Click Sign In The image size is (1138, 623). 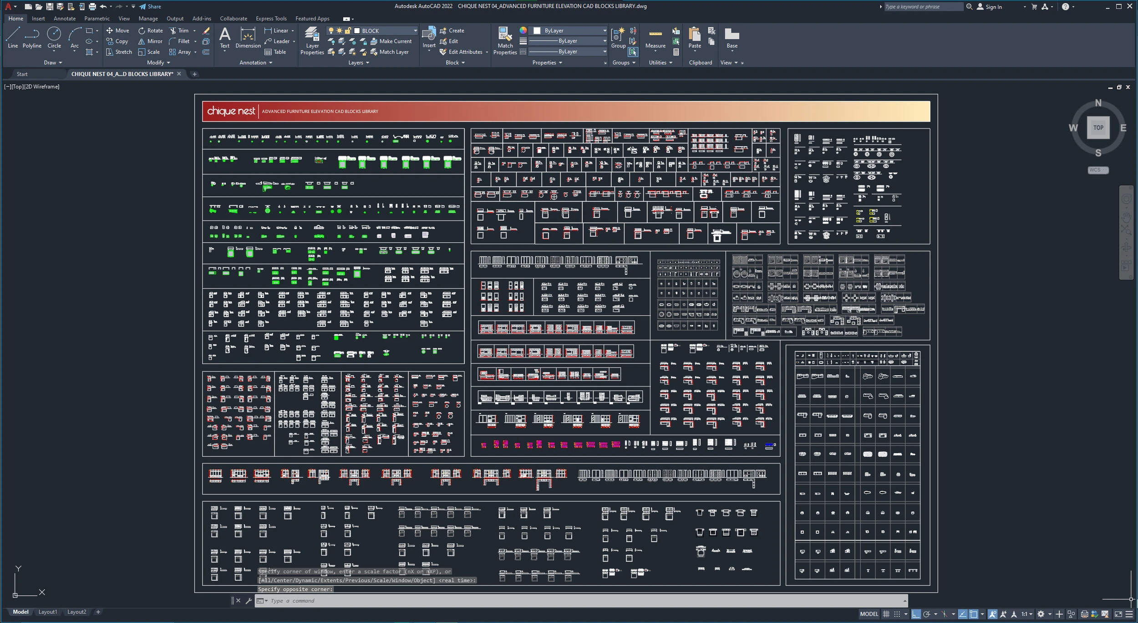(989, 6)
